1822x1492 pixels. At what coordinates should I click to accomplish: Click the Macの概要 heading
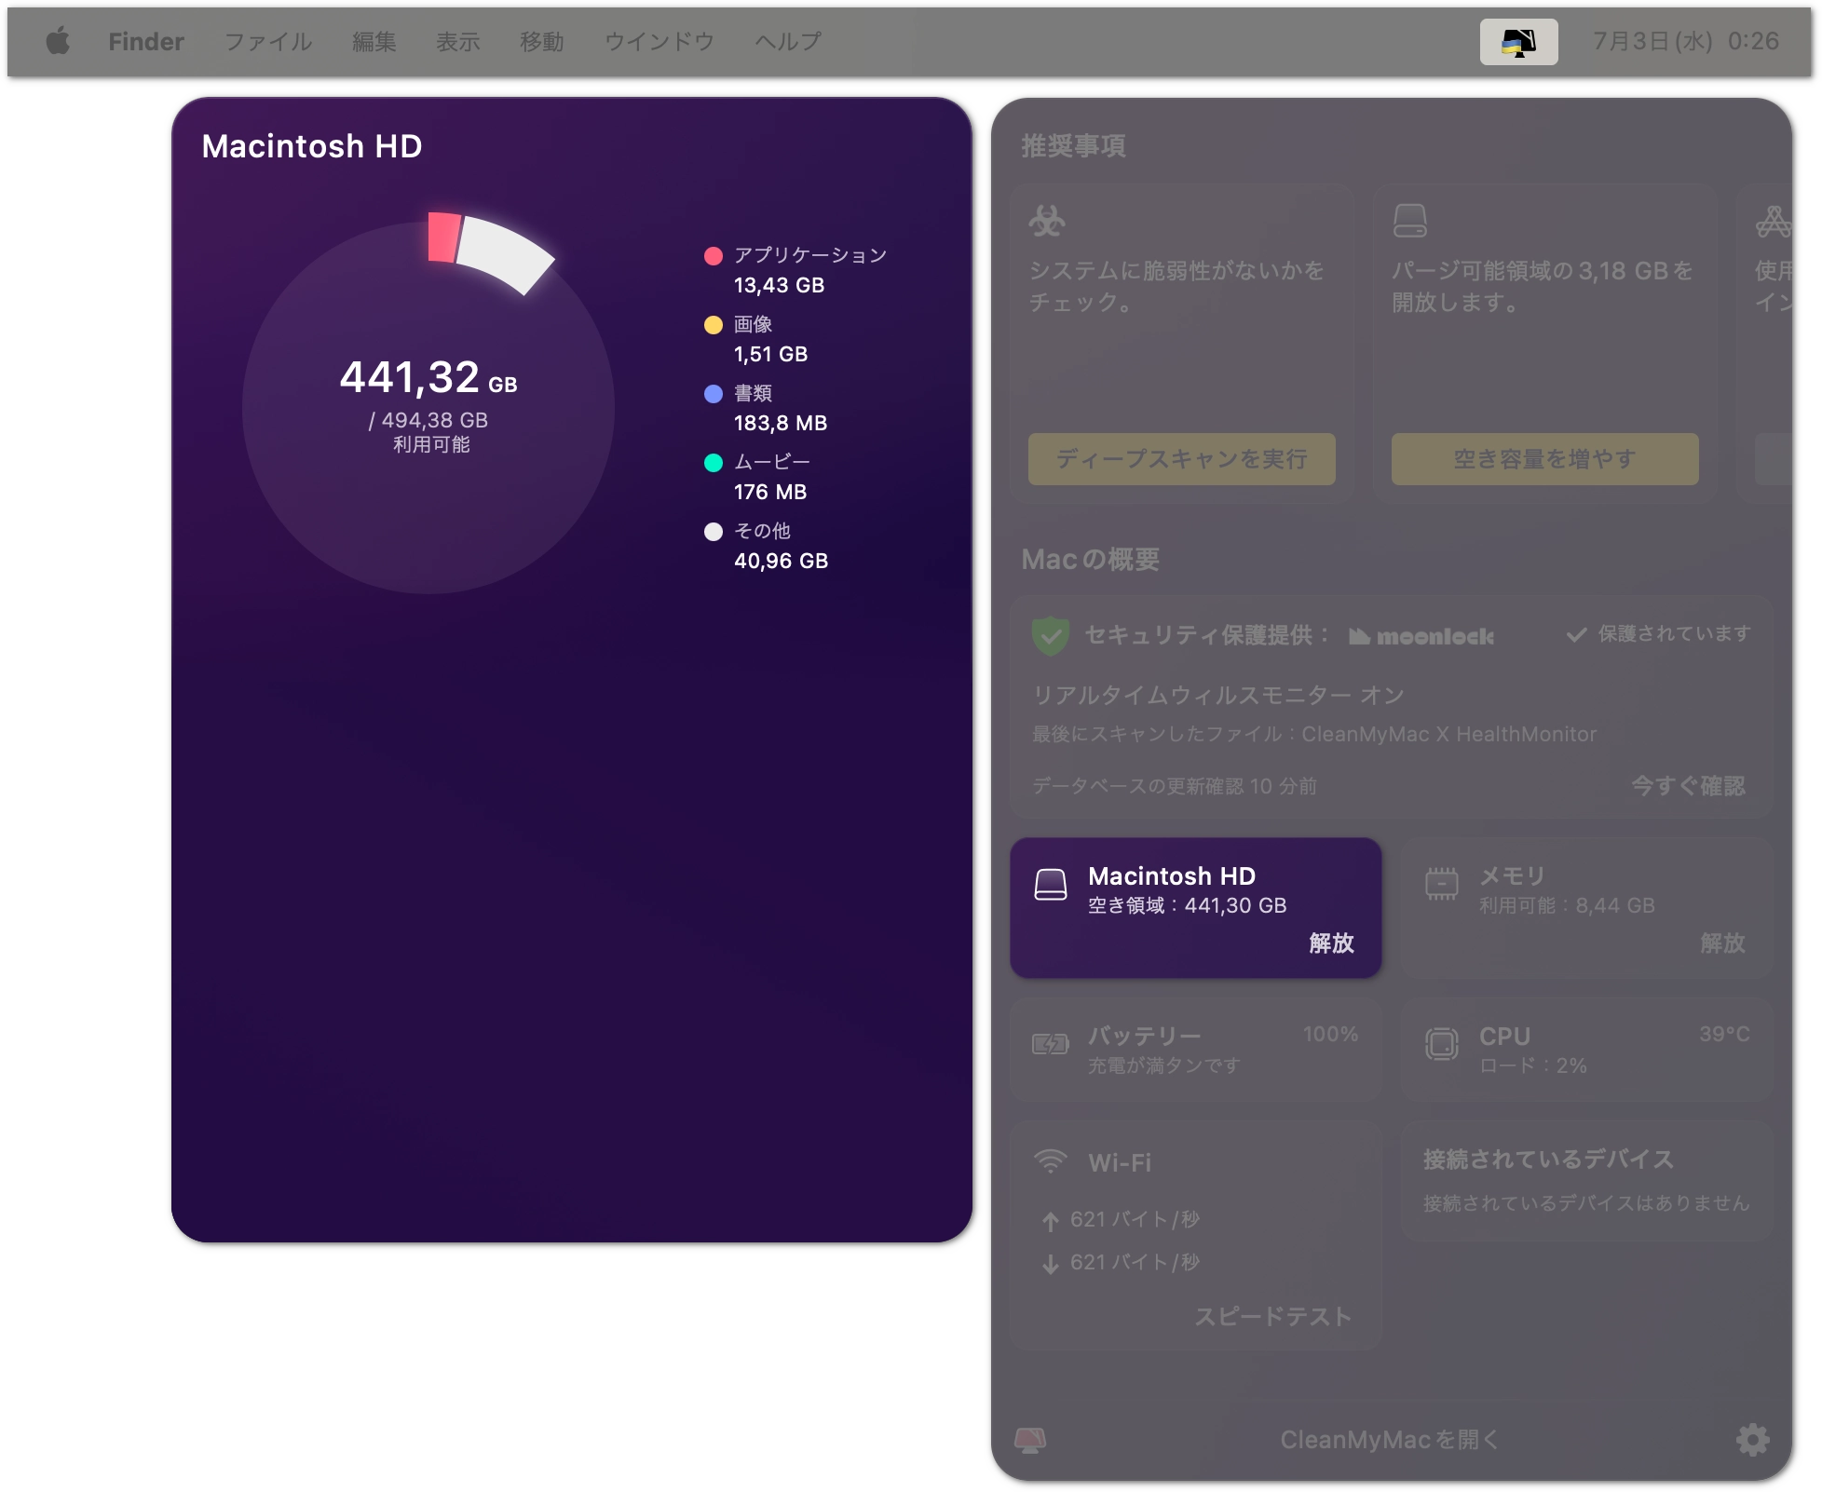(x=1090, y=560)
